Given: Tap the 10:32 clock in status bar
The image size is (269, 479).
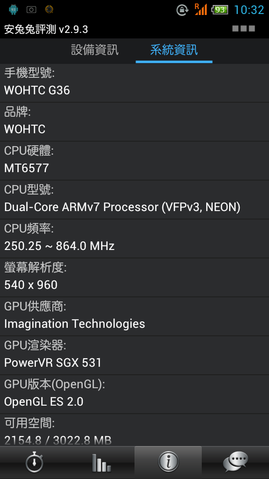Looking at the screenshot, I should (x=249, y=10).
